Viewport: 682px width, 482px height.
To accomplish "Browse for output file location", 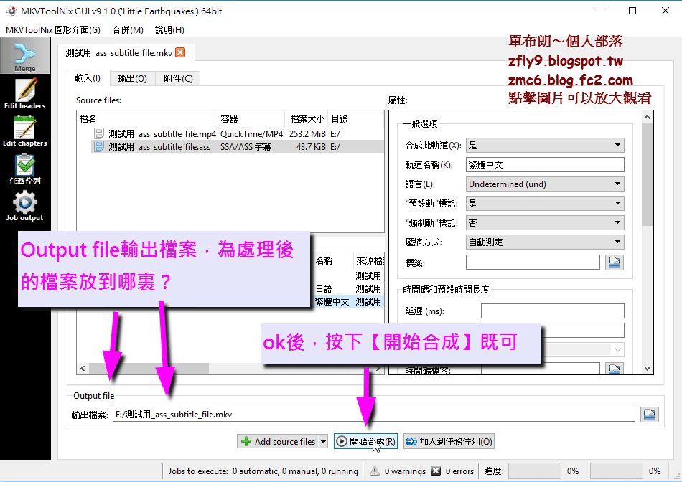I will click(650, 414).
